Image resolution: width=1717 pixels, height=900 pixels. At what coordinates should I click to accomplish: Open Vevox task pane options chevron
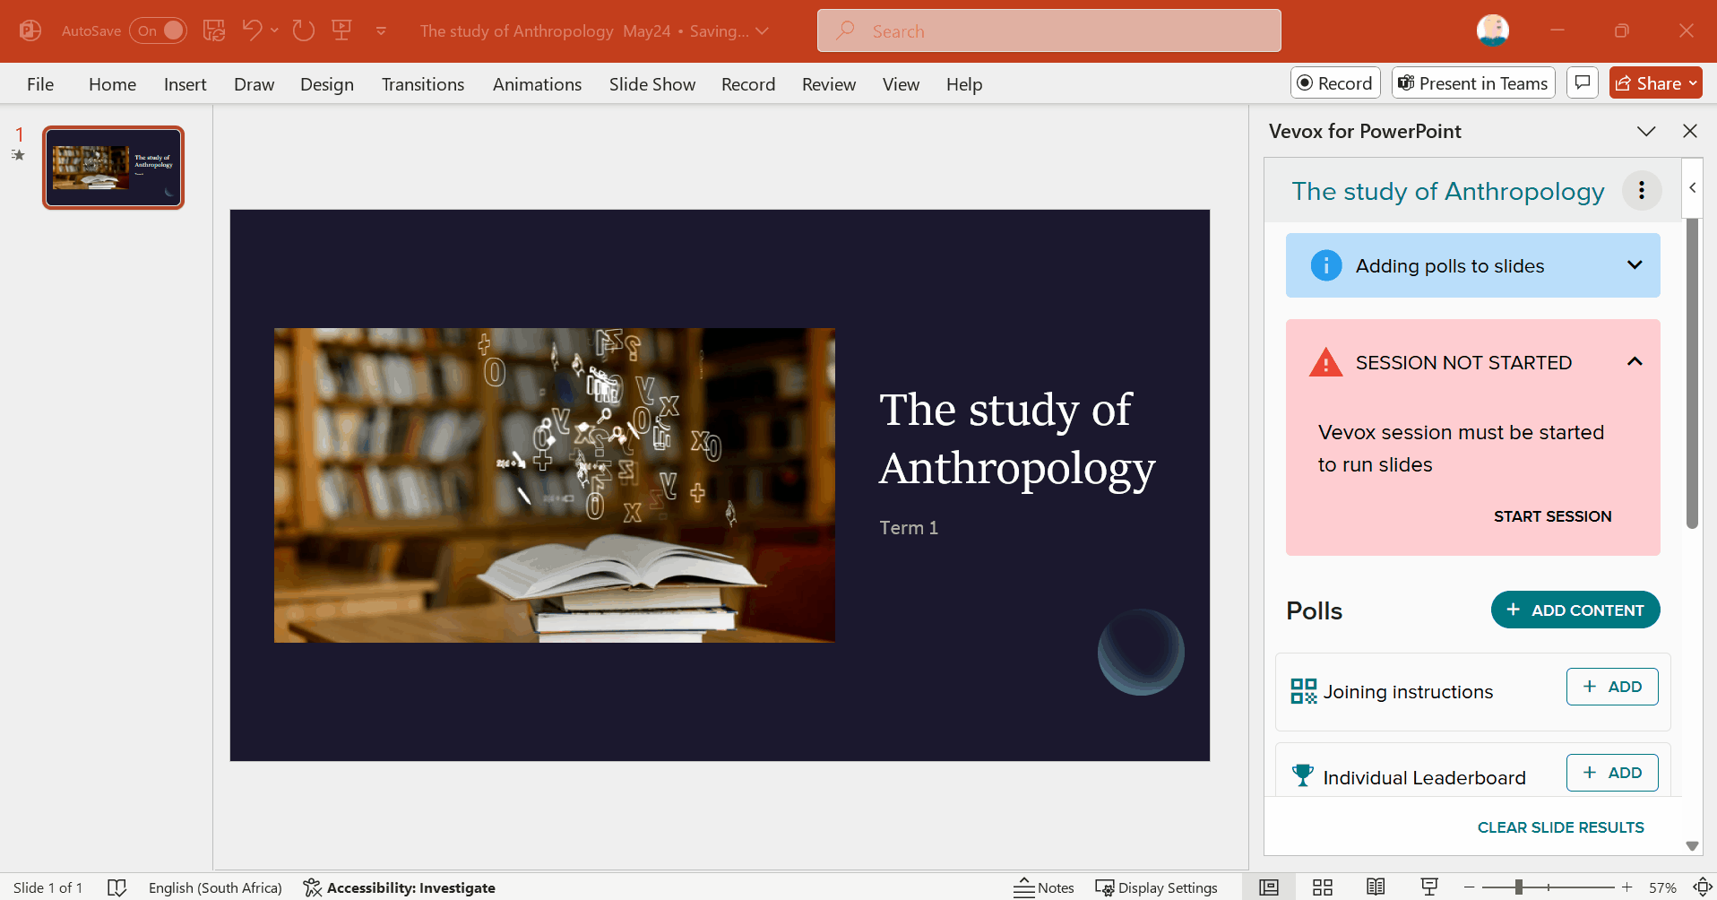1646,131
